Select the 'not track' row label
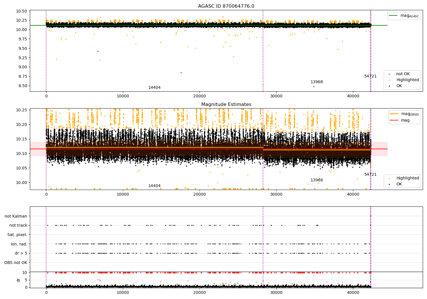Screen dimensions: 427x299 pyautogui.click(x=18, y=226)
